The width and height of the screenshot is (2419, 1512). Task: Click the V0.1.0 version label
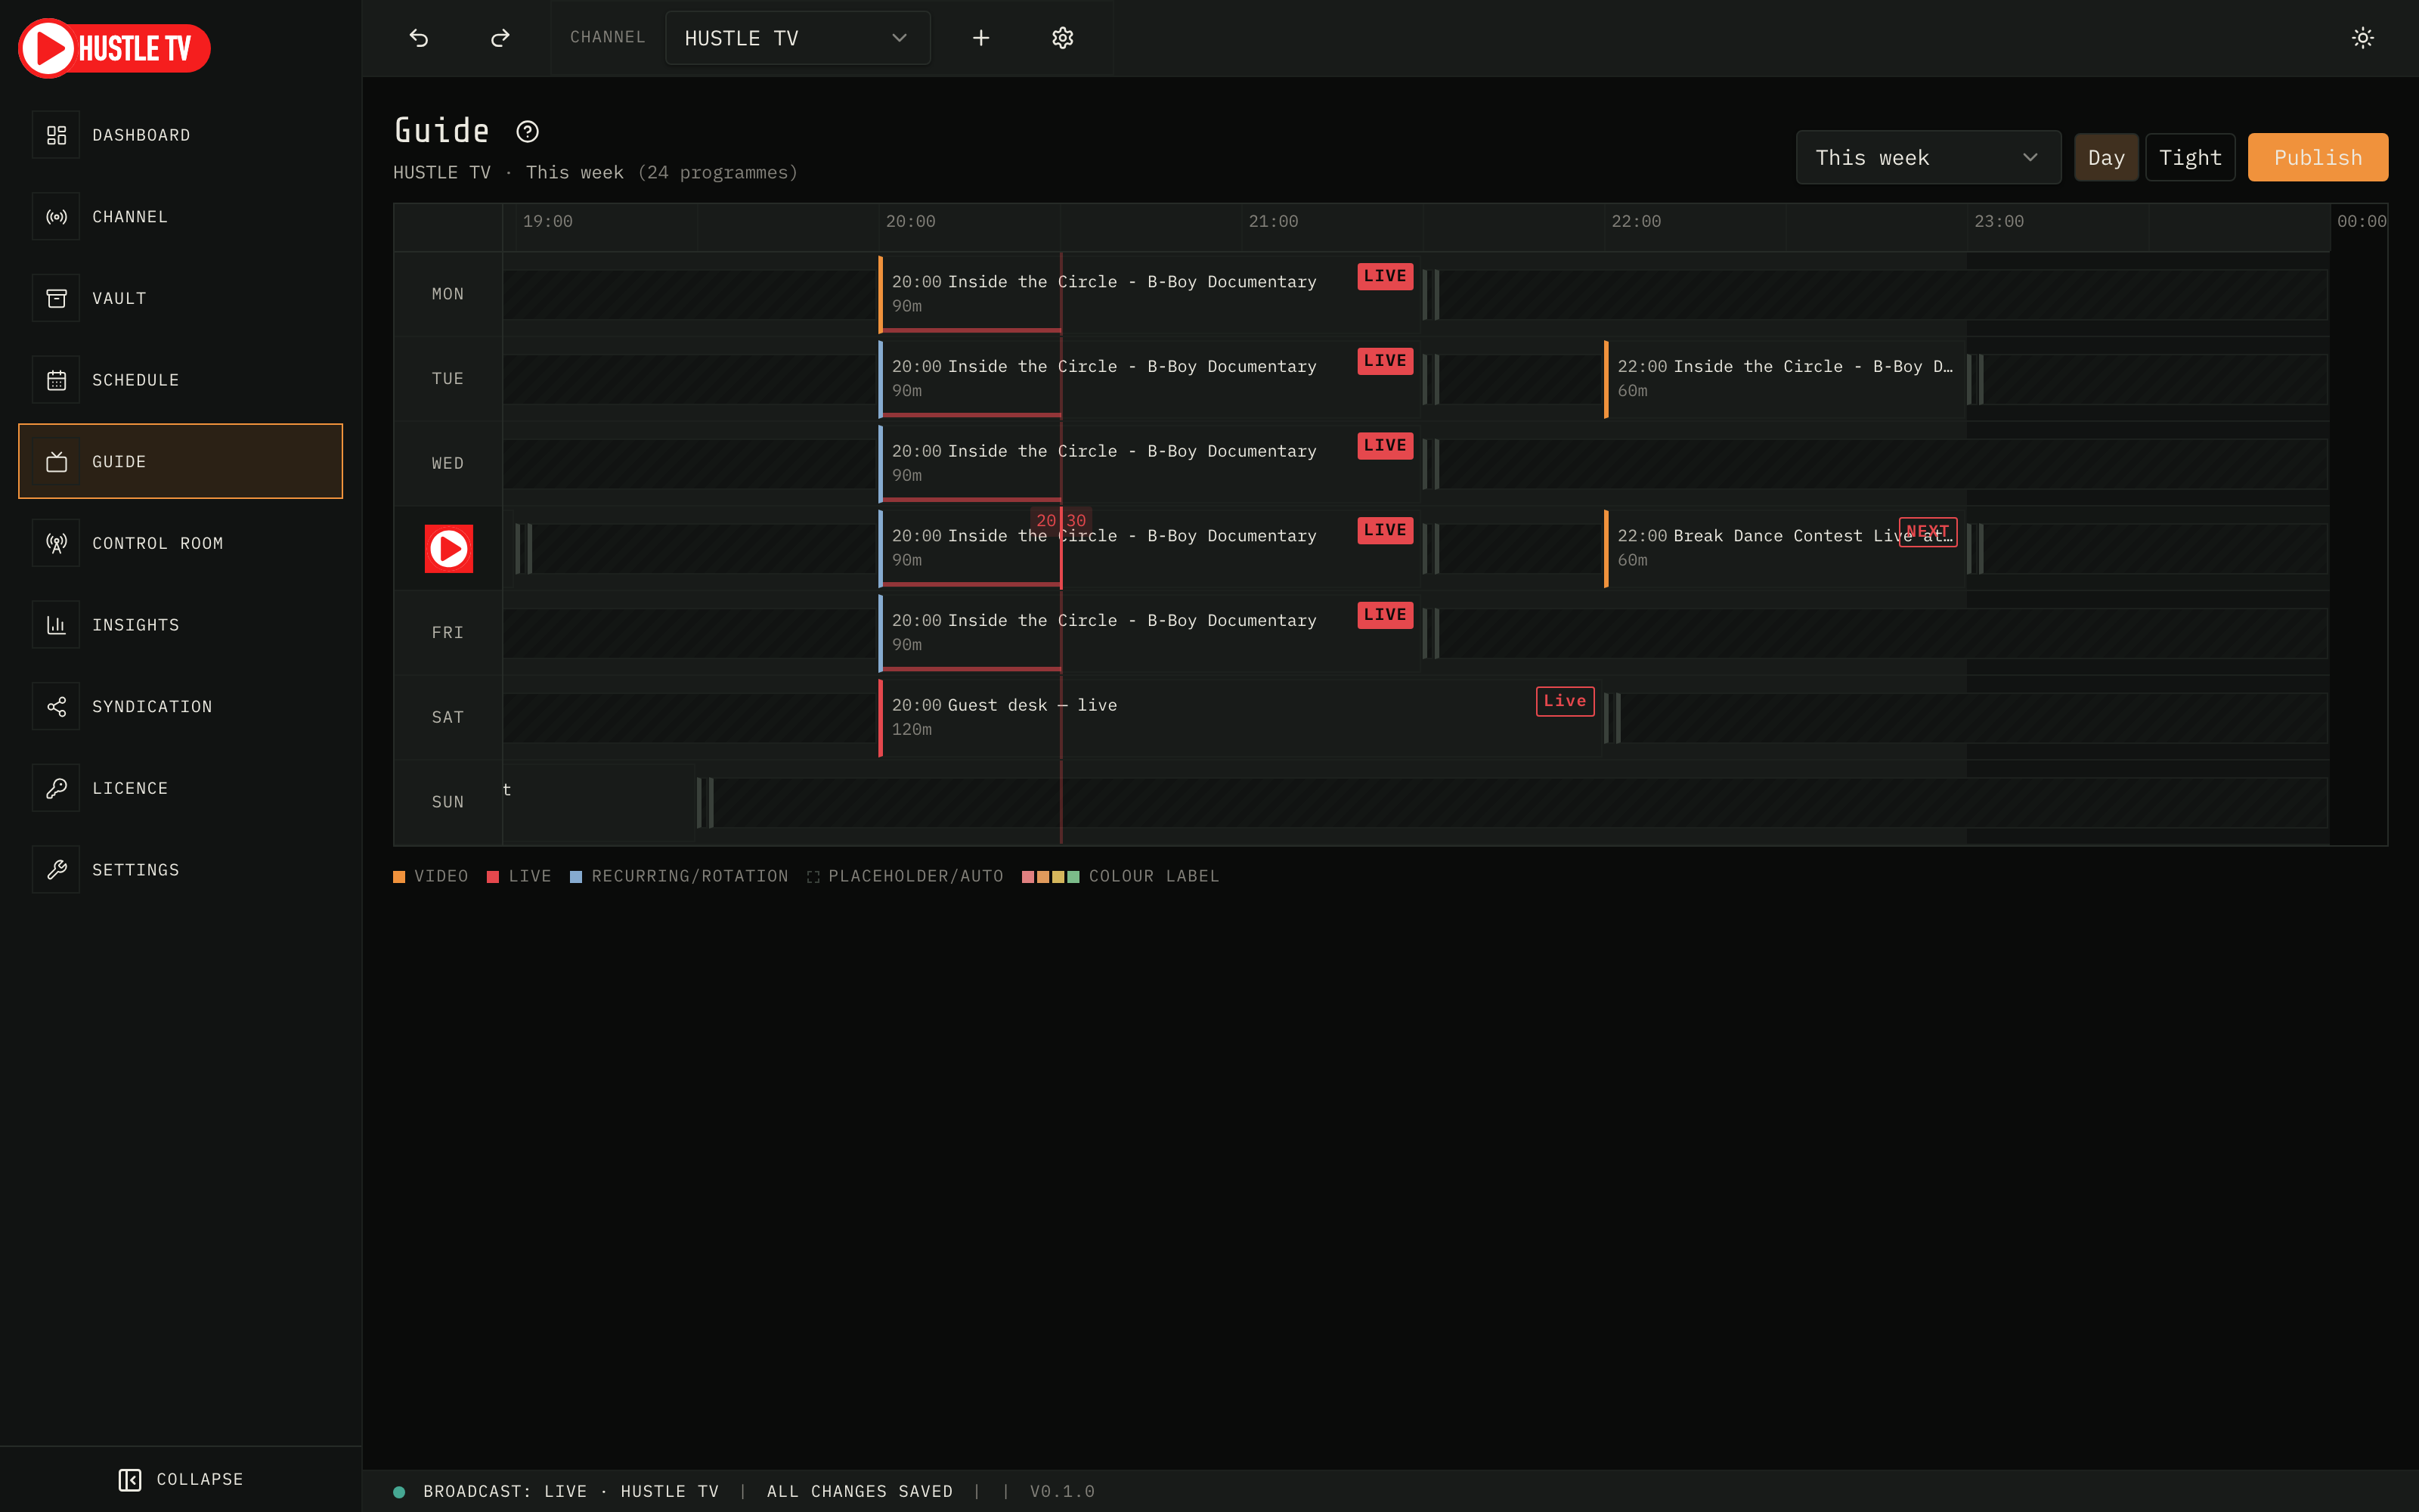point(1063,1491)
